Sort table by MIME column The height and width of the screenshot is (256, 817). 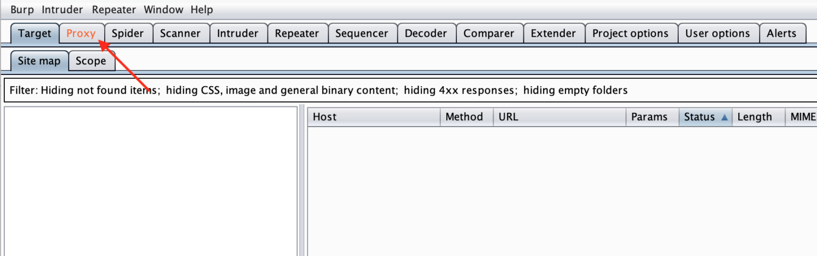click(802, 117)
